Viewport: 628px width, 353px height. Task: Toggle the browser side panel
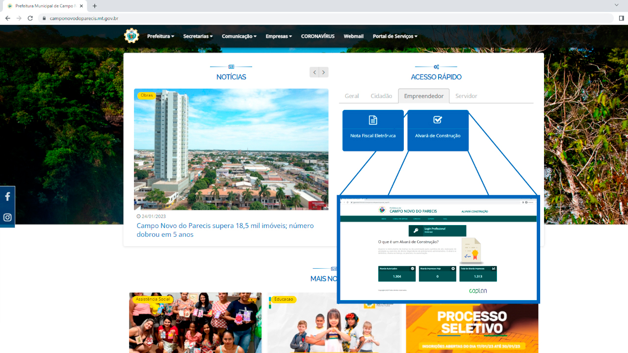pos(621,18)
